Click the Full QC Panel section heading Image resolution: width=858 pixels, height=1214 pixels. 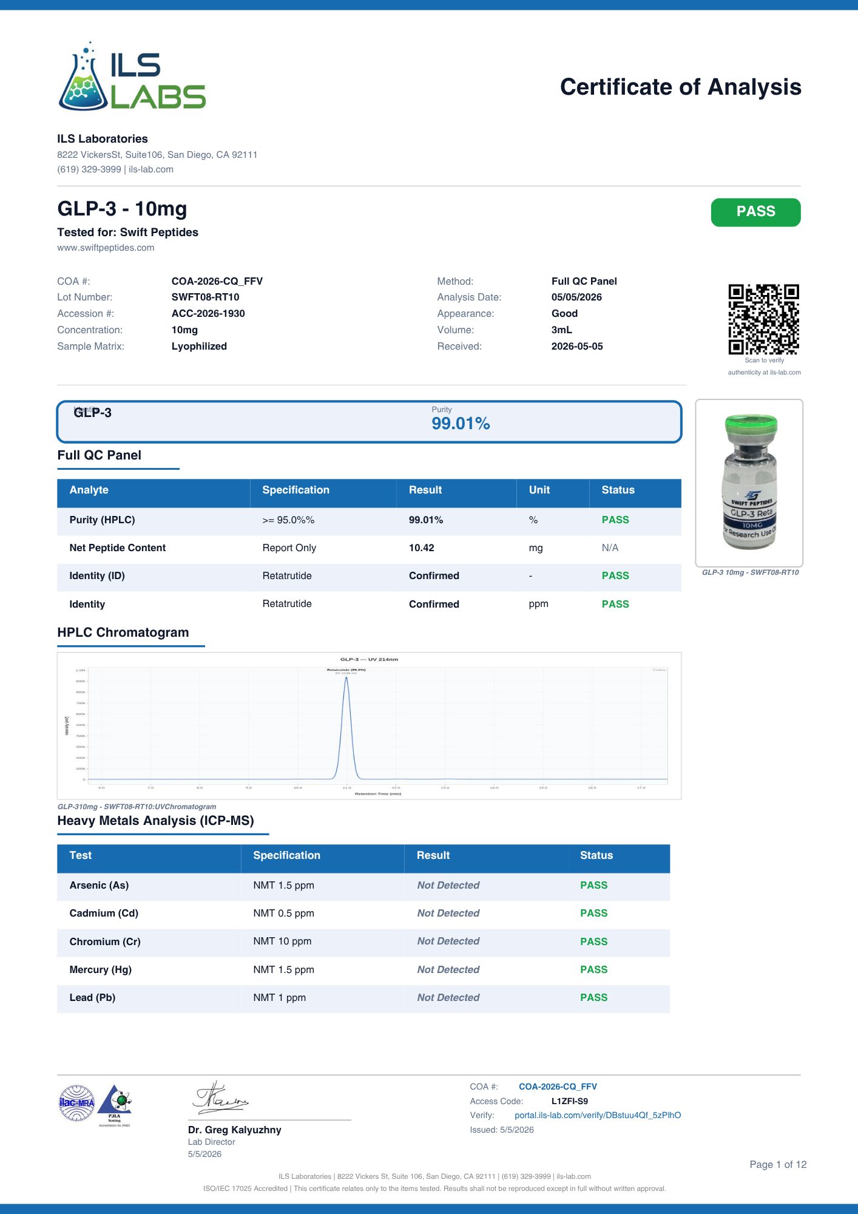click(99, 455)
